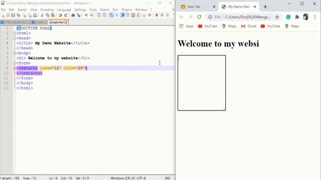Click inside the textarea box on the webpage
The height and width of the screenshot is (180, 321).
pos(202,83)
